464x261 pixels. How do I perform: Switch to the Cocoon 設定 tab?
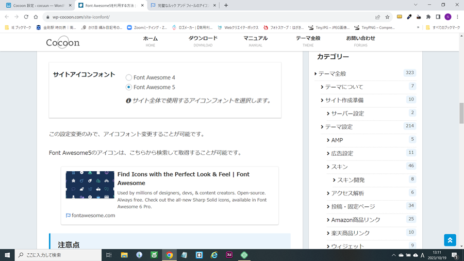click(36, 5)
